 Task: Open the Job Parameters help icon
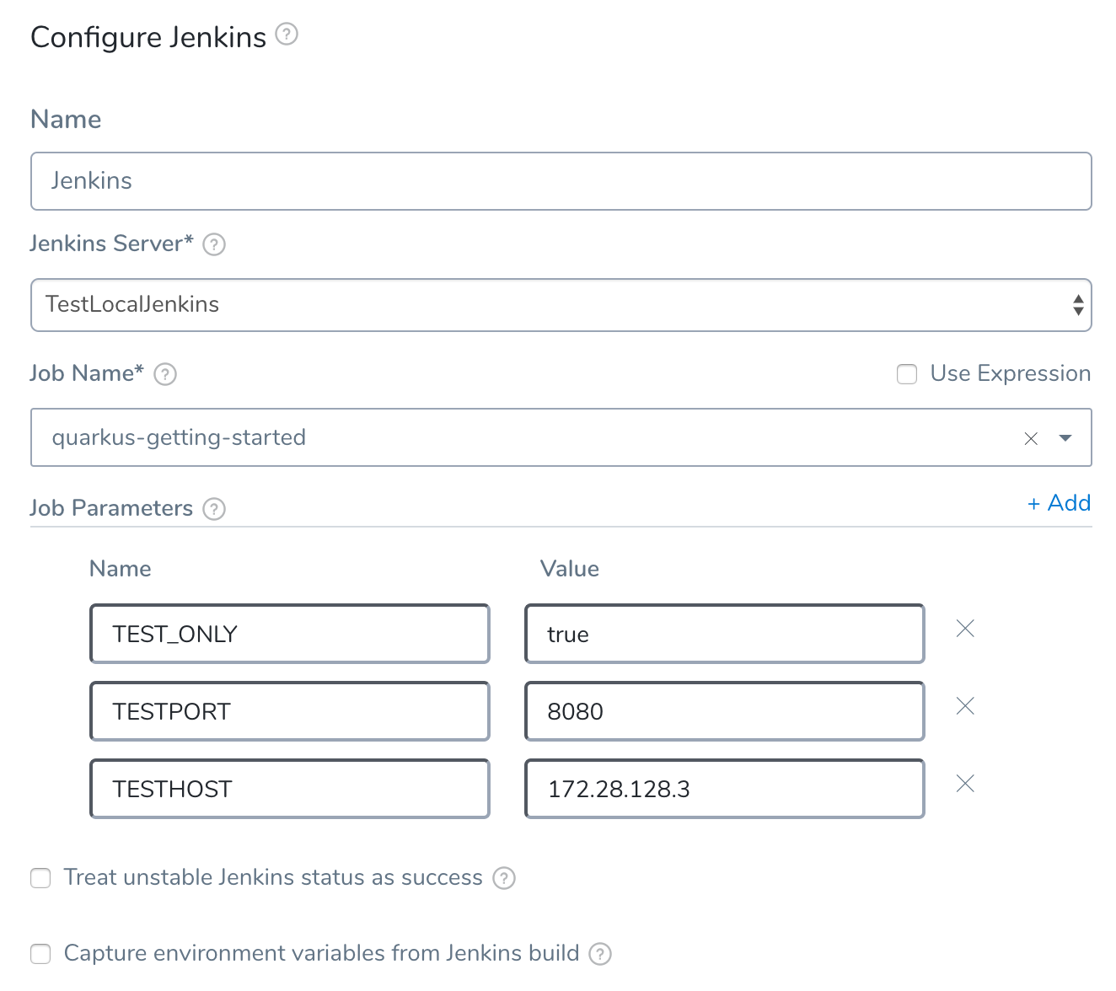click(x=214, y=509)
